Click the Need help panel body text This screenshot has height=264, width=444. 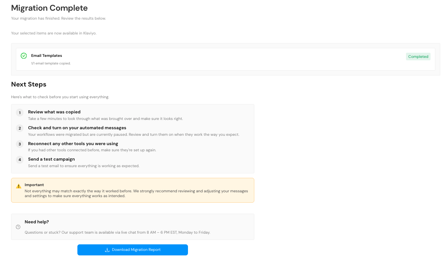[x=117, y=232]
